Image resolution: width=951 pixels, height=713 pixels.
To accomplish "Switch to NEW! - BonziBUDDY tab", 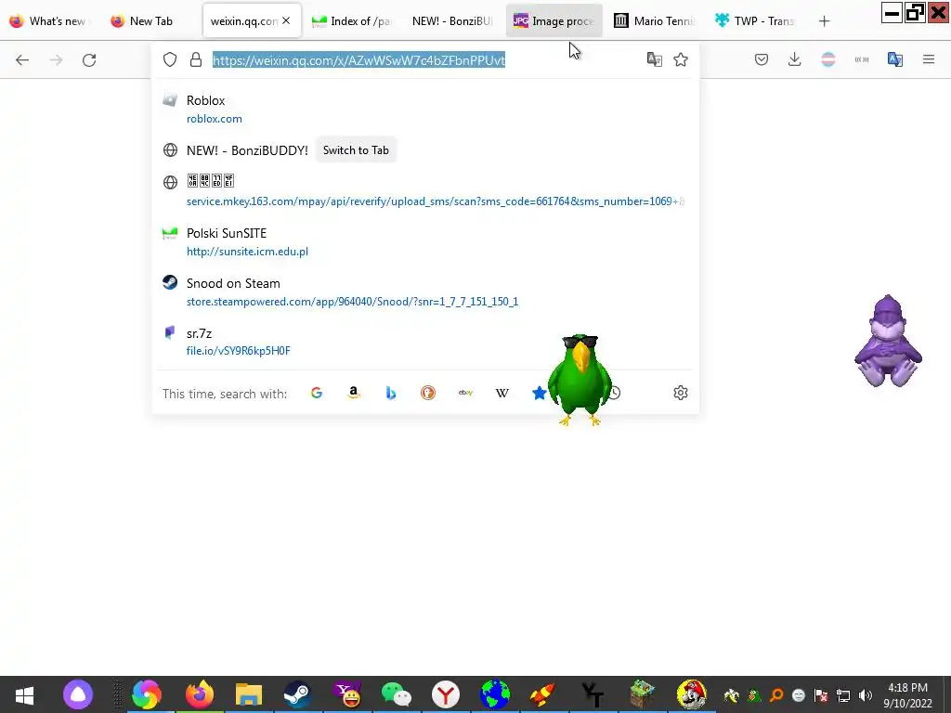I will 452,21.
